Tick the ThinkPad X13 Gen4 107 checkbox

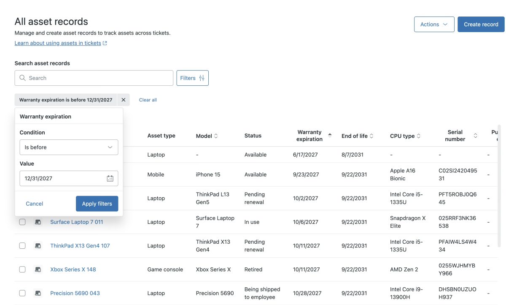tap(22, 246)
